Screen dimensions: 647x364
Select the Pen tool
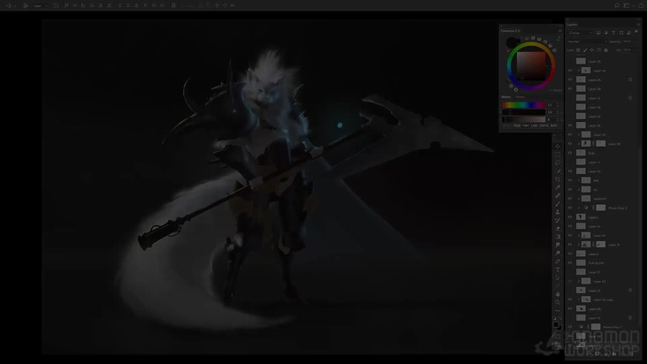pyautogui.click(x=558, y=262)
